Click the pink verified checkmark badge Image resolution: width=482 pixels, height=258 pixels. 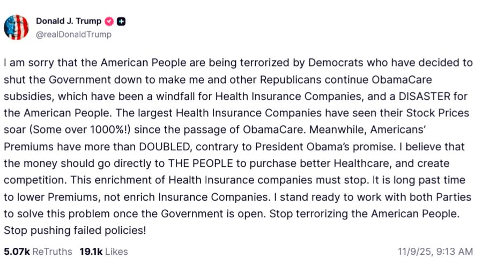tap(109, 21)
